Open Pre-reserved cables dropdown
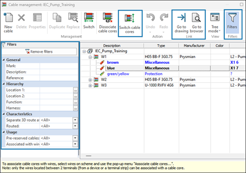The width and height of the screenshot is (246, 173). (75, 138)
